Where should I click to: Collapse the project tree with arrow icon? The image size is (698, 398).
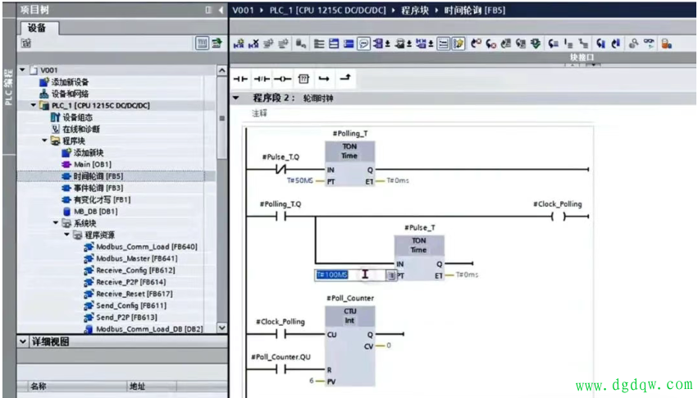coord(220,10)
